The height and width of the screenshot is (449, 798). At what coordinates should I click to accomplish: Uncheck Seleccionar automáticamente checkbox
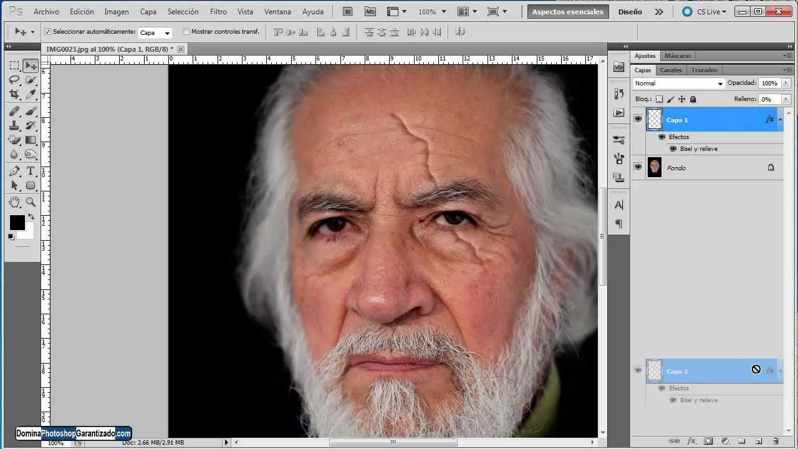[47, 32]
